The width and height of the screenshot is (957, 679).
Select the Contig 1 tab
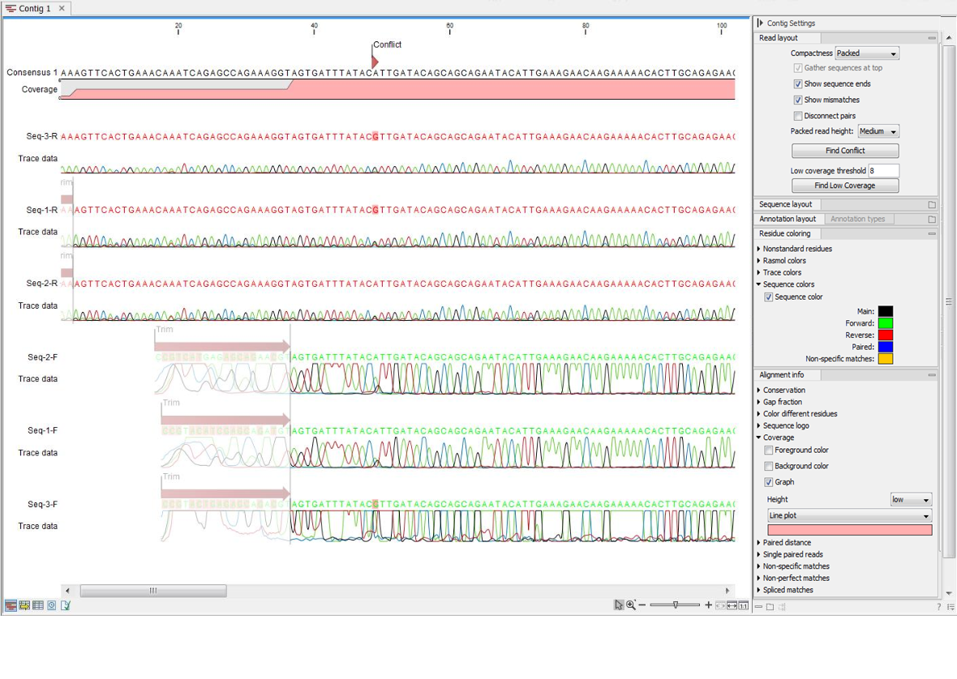(32, 7)
